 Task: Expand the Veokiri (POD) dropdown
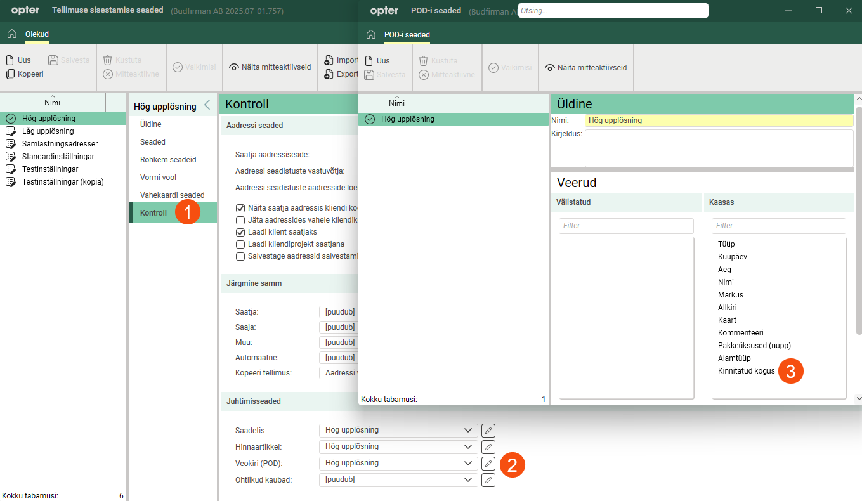pyautogui.click(x=398, y=463)
